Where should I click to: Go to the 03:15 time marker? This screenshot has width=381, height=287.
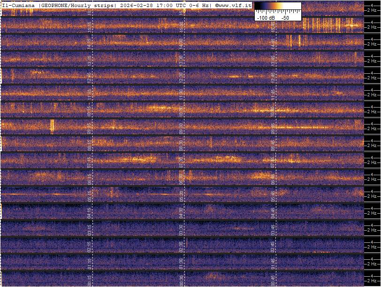click(90, 228)
